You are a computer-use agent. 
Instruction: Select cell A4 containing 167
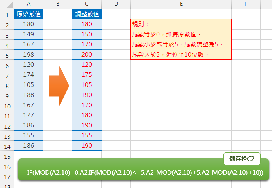[29, 44]
